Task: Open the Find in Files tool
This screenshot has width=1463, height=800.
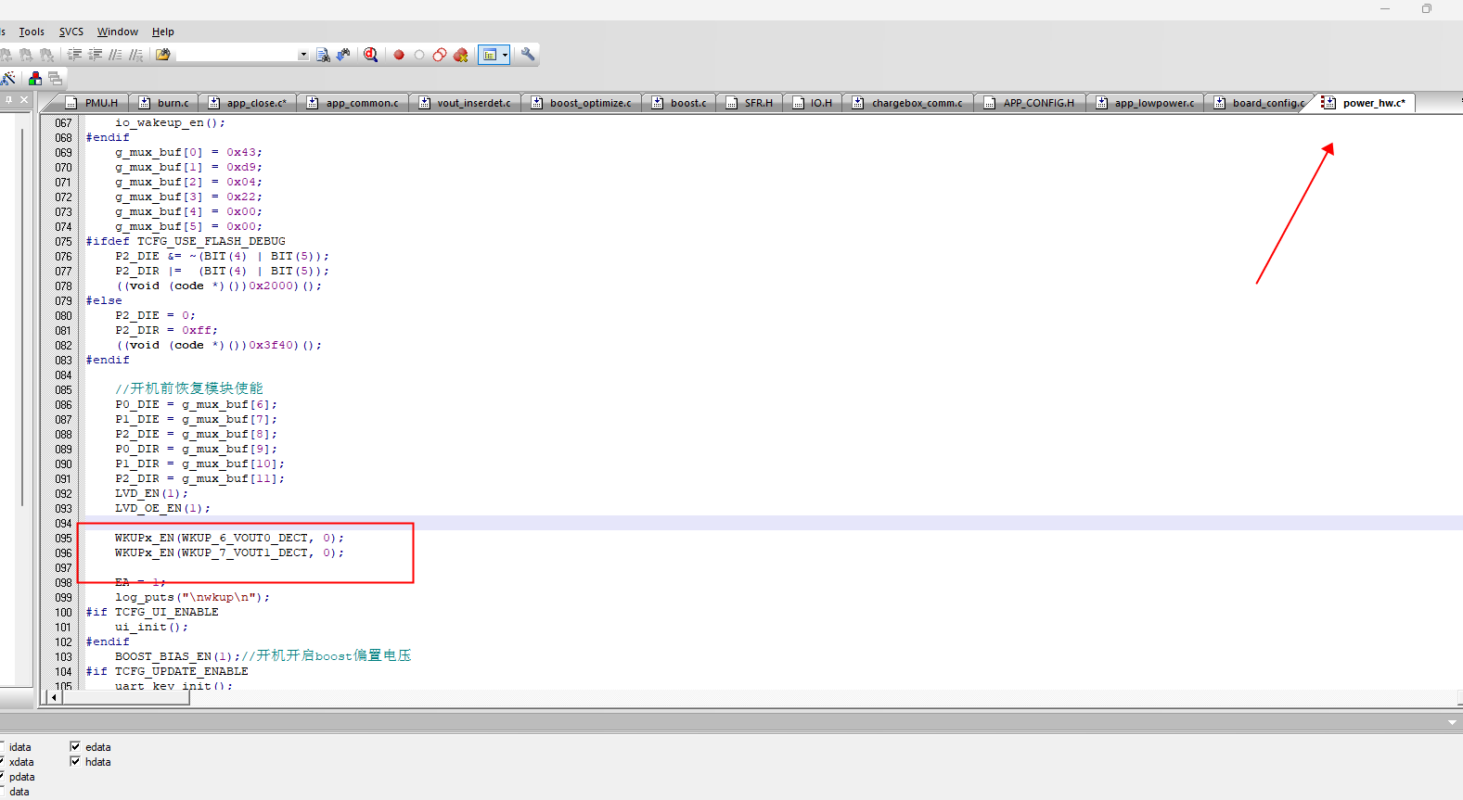Action: [x=163, y=55]
